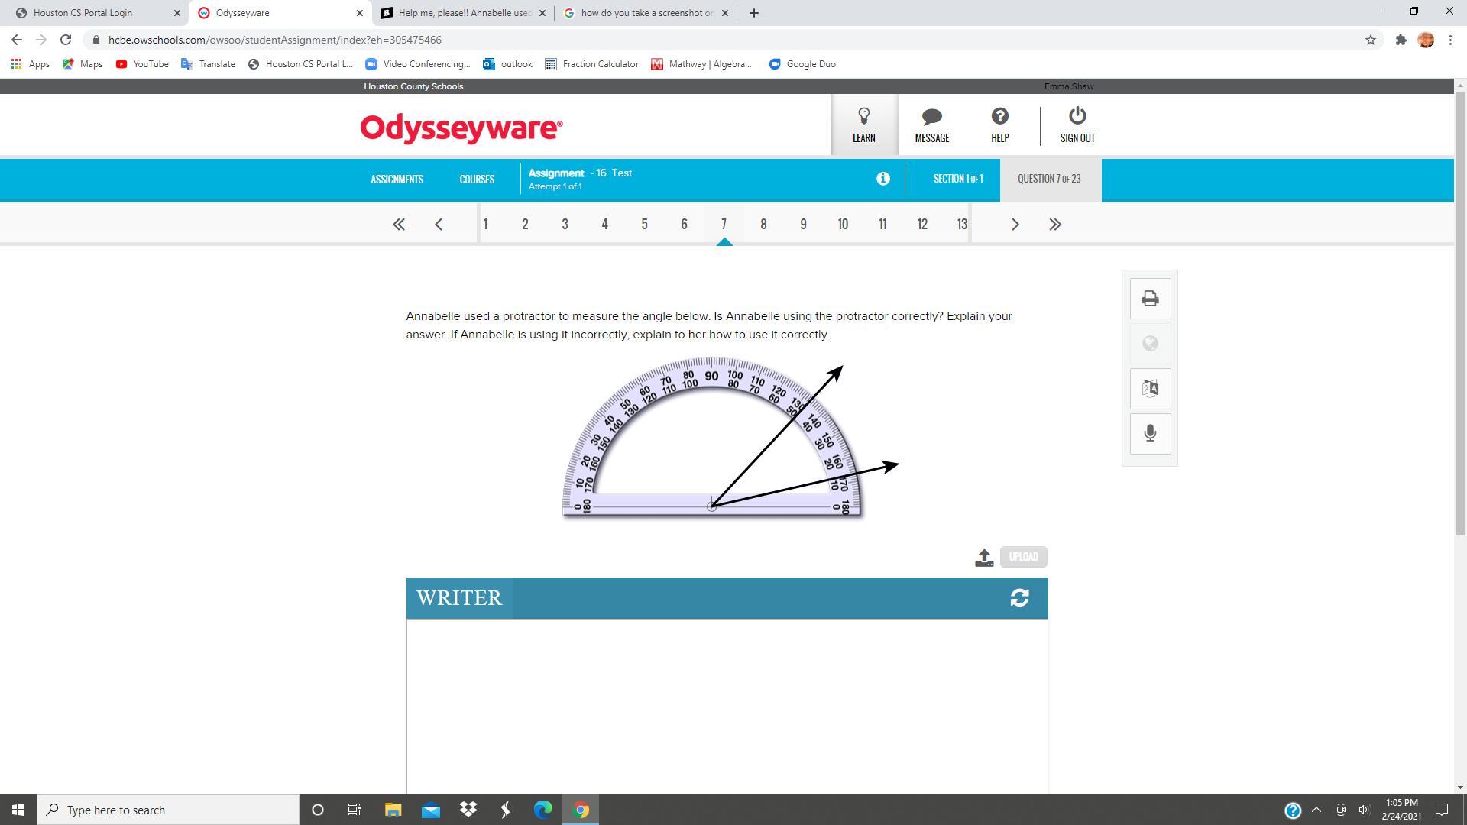Click the print icon in side toolbar
1467x825 pixels.
pos(1150,299)
